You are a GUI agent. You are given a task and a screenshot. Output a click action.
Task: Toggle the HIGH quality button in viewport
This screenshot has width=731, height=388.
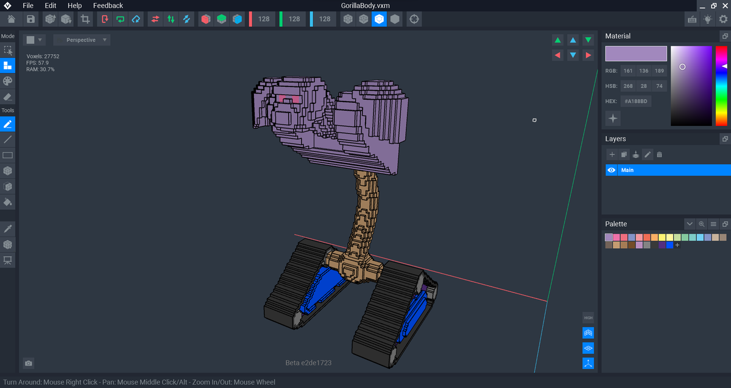point(588,317)
